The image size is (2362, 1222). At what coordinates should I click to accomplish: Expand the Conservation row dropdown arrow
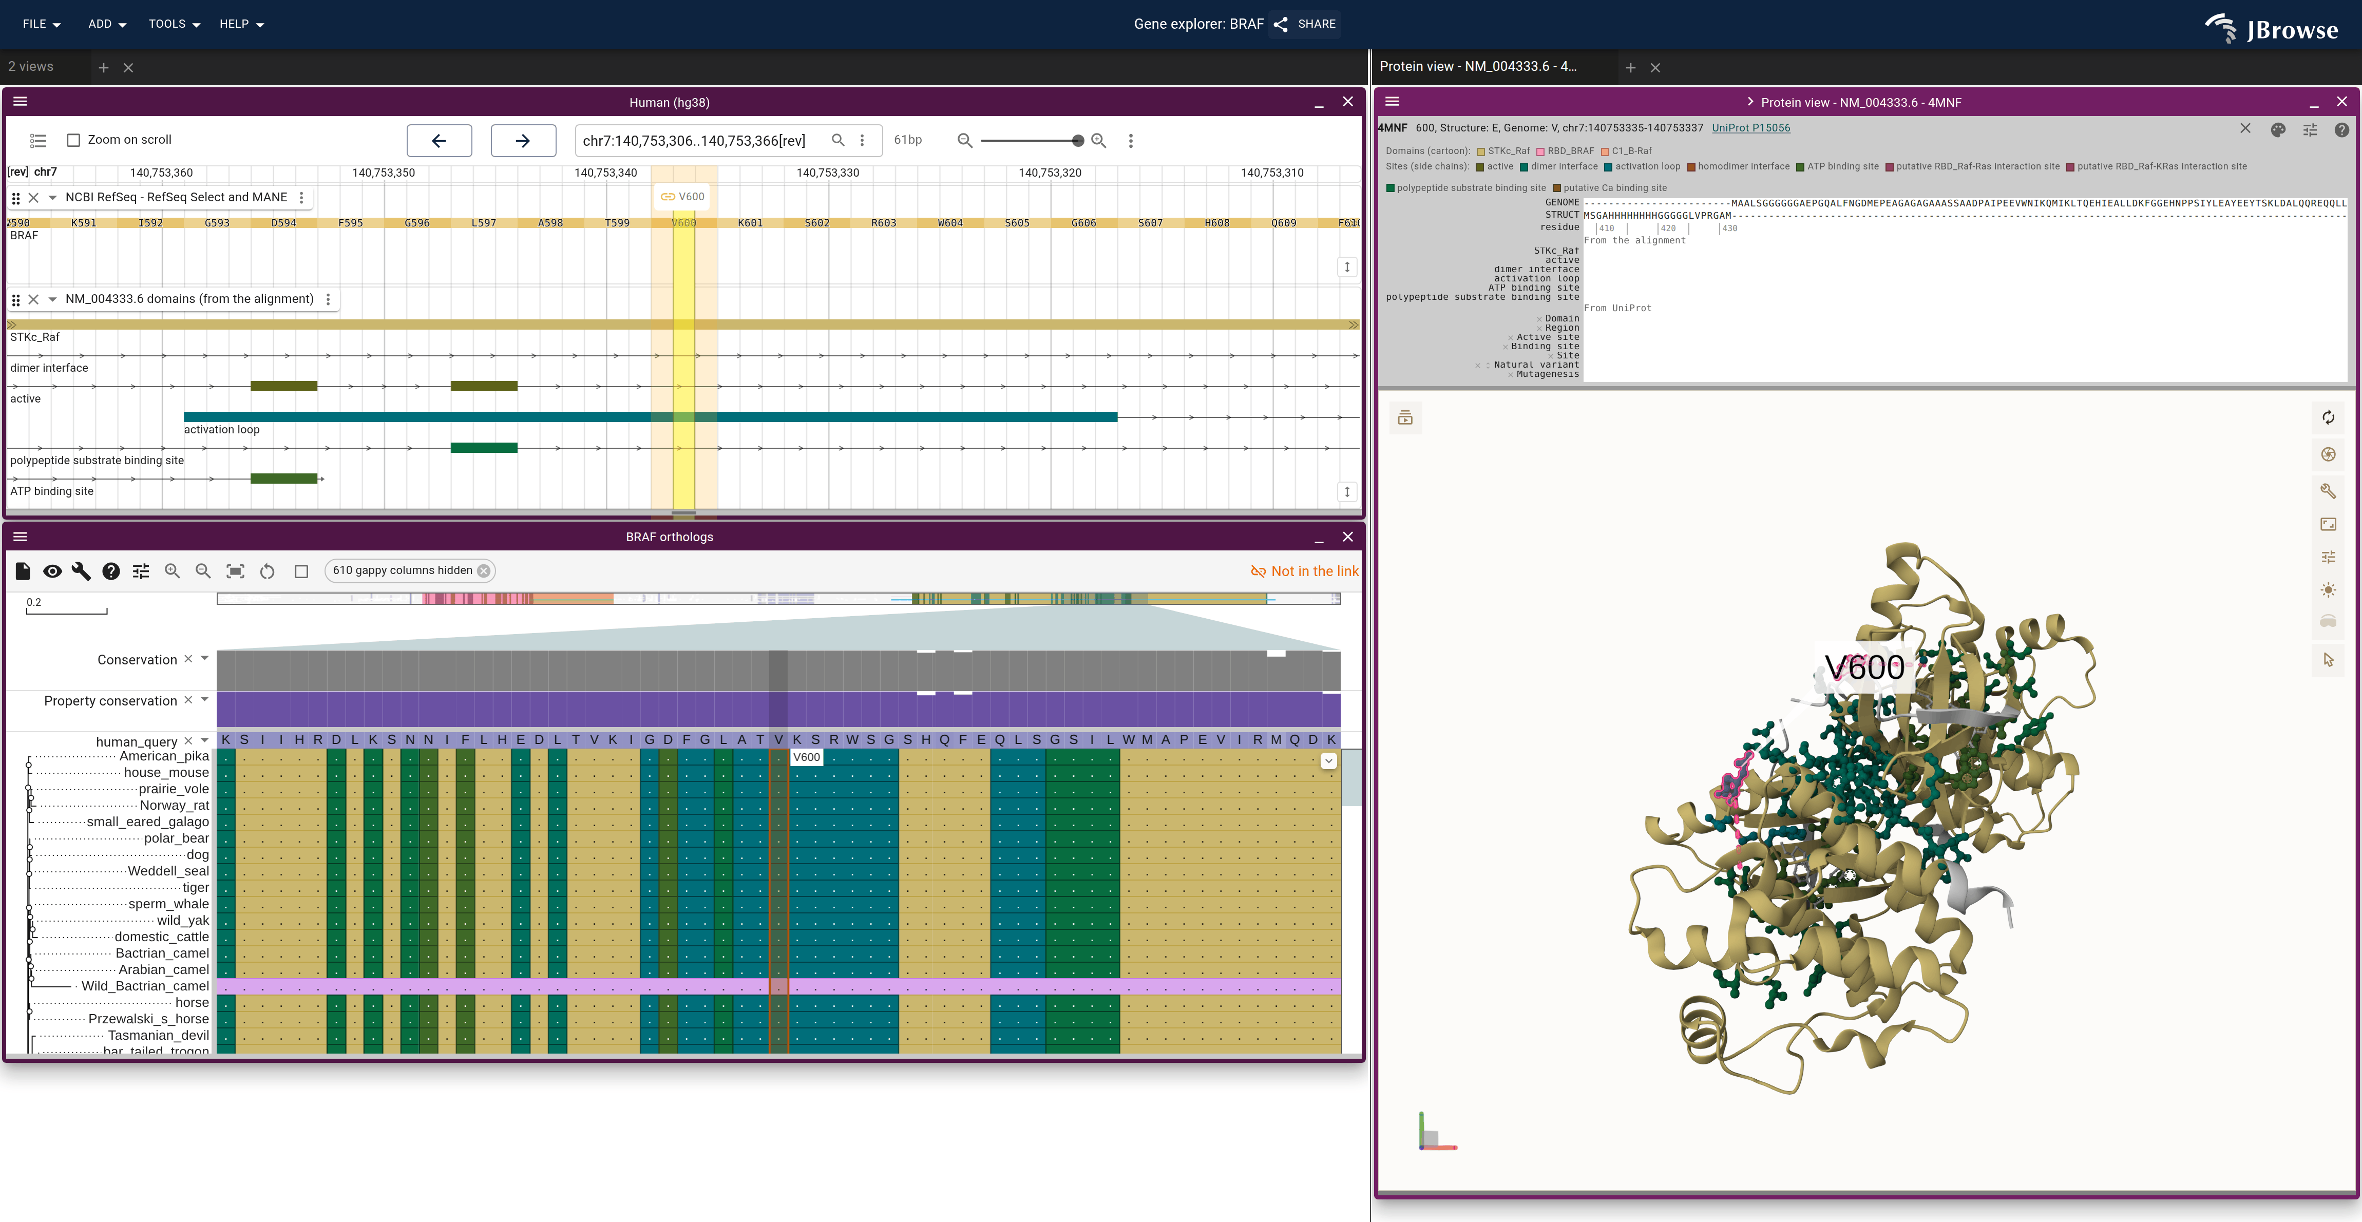tap(204, 658)
